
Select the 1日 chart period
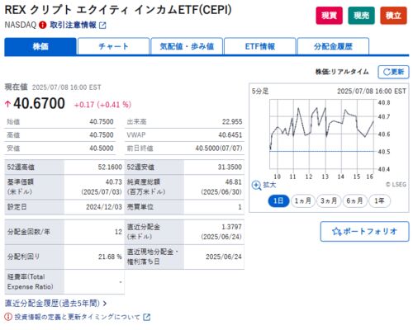(x=278, y=200)
